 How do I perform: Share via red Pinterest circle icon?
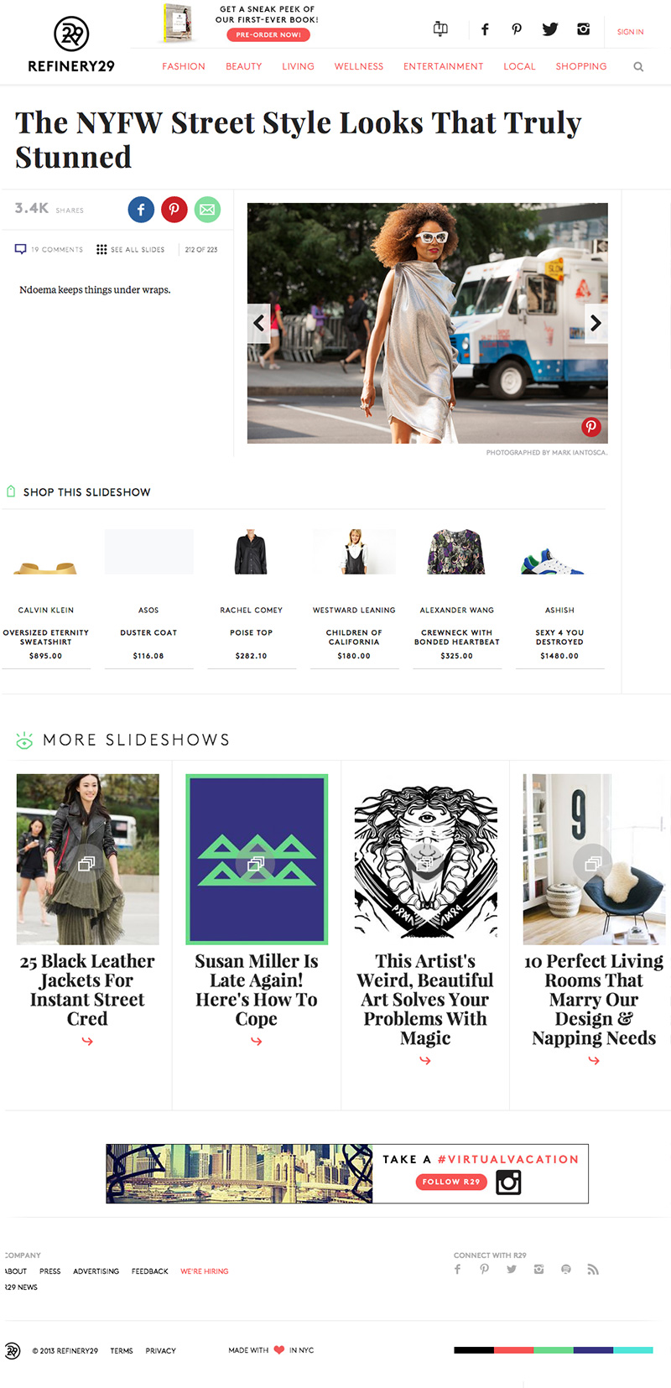click(x=174, y=209)
